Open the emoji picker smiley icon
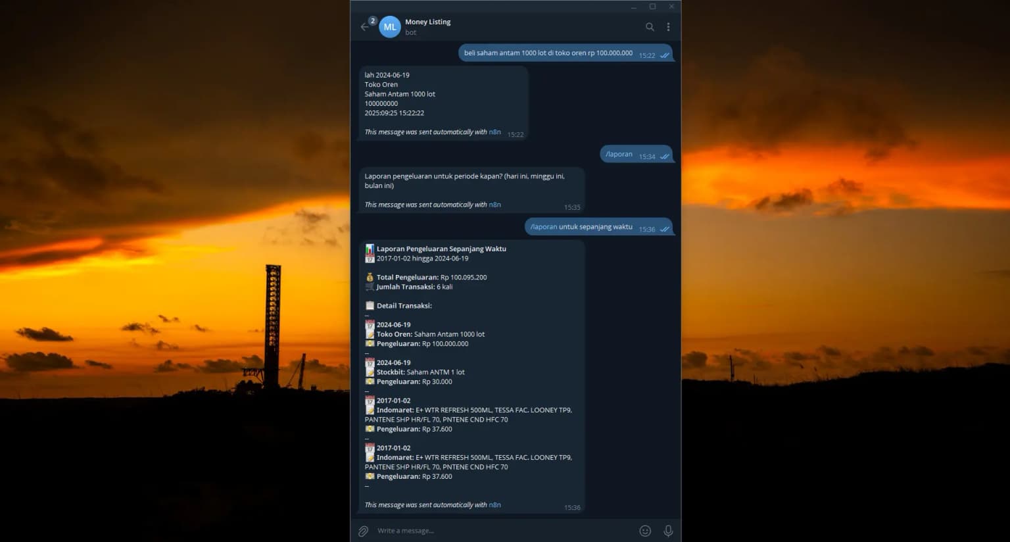 click(x=645, y=531)
